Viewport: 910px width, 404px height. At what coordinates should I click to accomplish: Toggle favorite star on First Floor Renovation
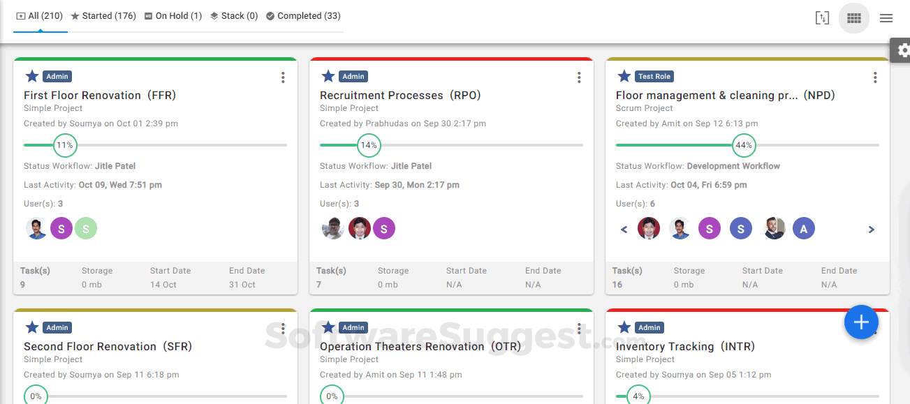[x=32, y=76]
